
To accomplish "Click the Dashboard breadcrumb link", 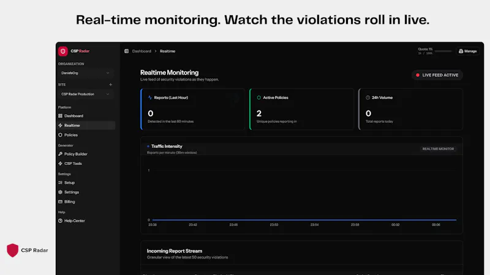I will click(141, 51).
